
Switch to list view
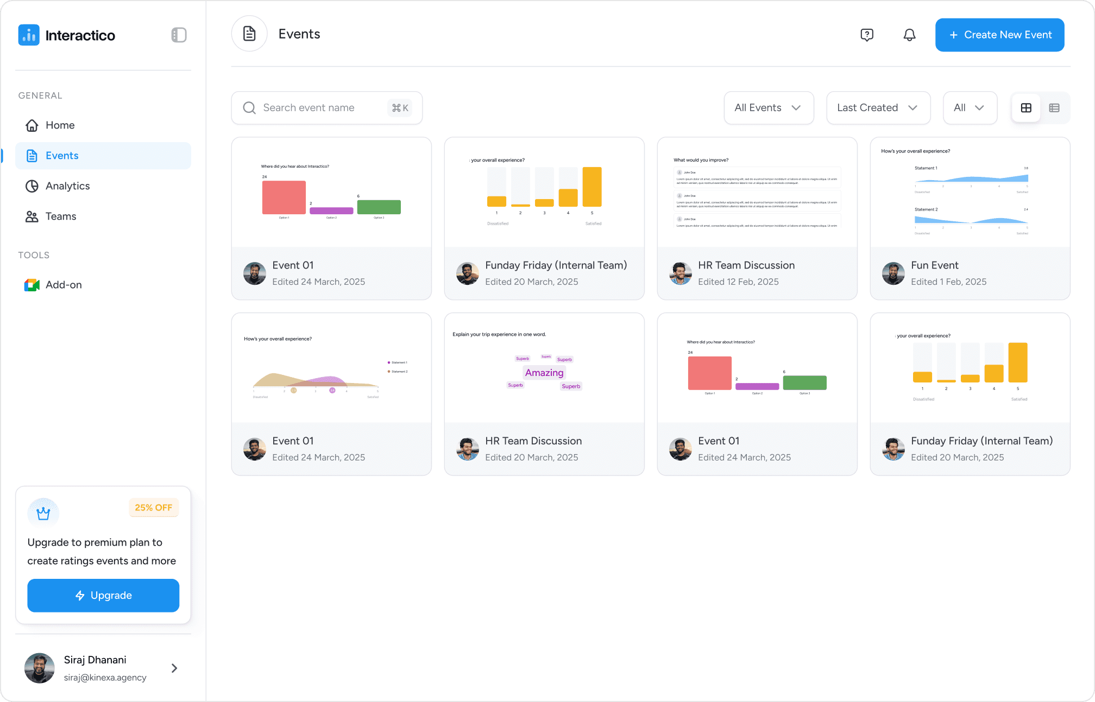pos(1054,108)
